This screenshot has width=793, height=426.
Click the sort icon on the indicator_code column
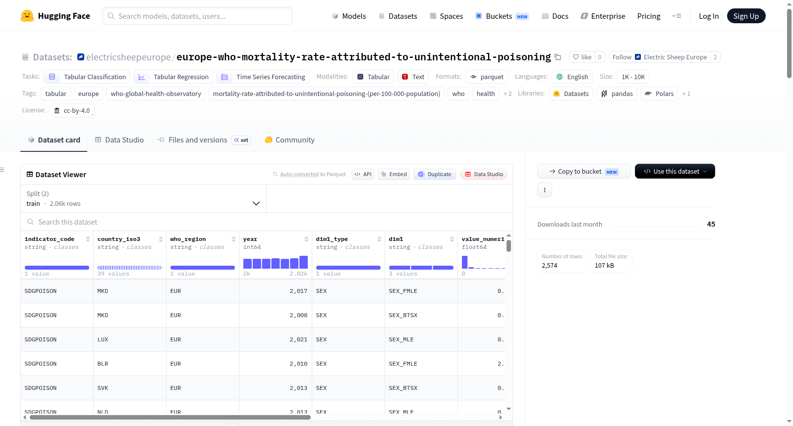pyautogui.click(x=88, y=239)
